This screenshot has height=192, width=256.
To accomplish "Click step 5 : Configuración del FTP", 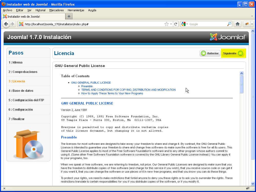I will (x=28, y=100).
